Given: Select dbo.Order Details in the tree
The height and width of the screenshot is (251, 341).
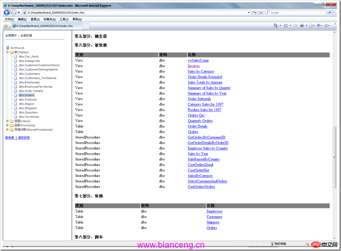Looking at the screenshot, I should pyautogui.click(x=31, y=91).
